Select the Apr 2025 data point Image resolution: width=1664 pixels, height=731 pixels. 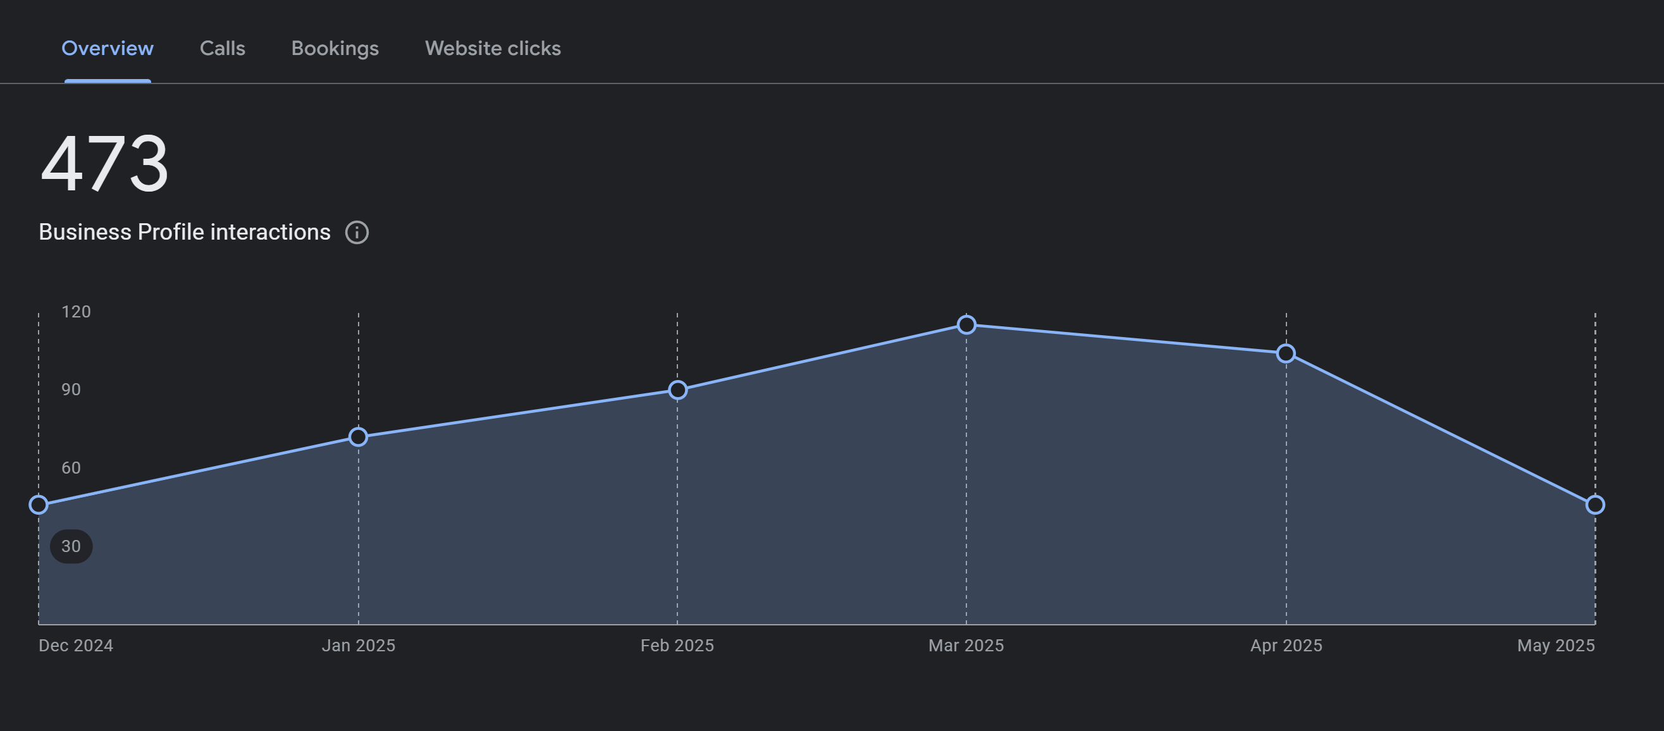click(1286, 353)
